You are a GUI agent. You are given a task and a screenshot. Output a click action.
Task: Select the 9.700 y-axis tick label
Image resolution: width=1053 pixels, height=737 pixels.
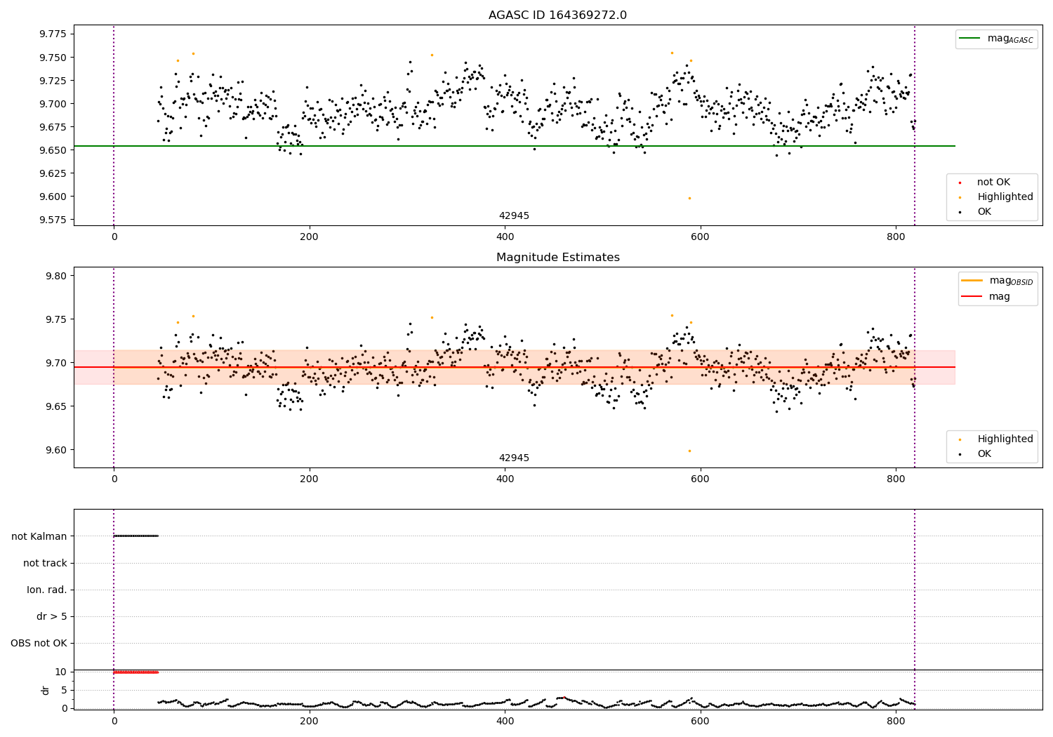click(53, 104)
